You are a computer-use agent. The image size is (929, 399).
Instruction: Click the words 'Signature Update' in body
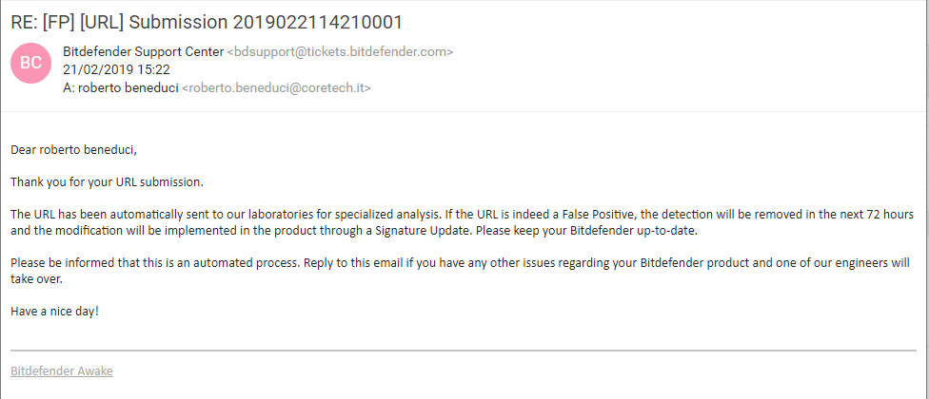430,231
